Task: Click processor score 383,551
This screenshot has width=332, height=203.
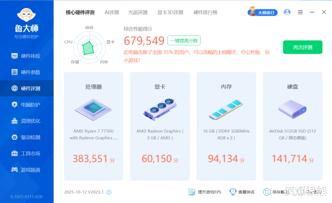Action: pos(90,159)
